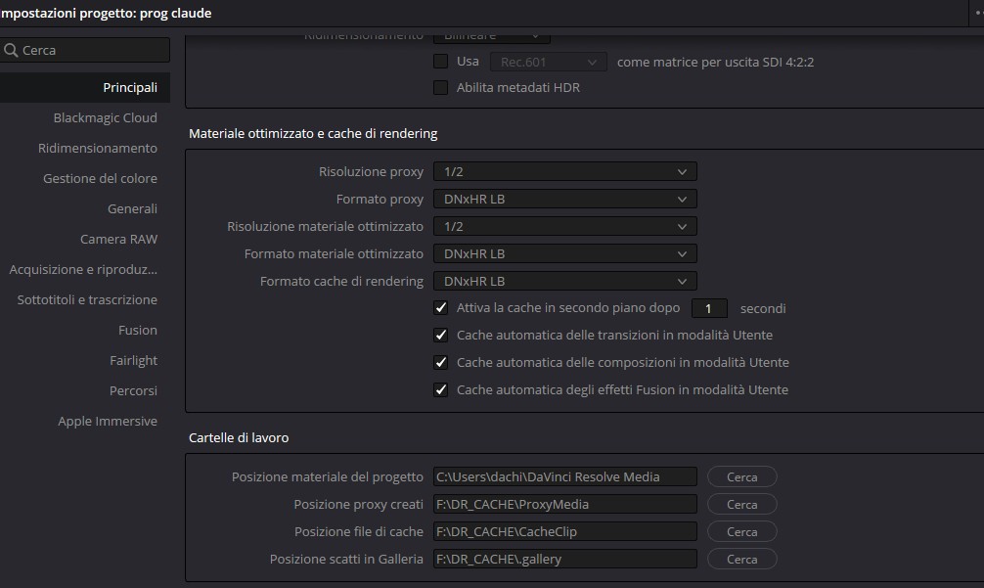Screen dimensions: 984x588
Task: Open Acquisizione e riproduzione section
Action: click(x=83, y=269)
